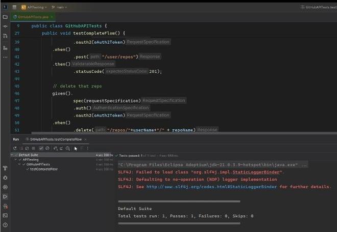The width and height of the screenshot is (337, 232).
Task: Open the main hamburger menu
Action: pos(14,7)
